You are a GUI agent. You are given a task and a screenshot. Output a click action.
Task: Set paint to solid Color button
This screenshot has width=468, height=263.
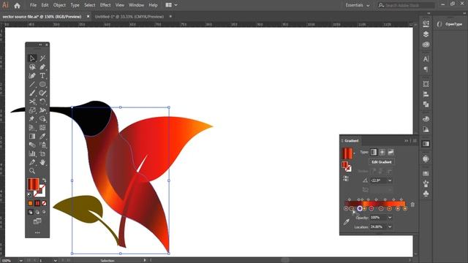pos(30,203)
